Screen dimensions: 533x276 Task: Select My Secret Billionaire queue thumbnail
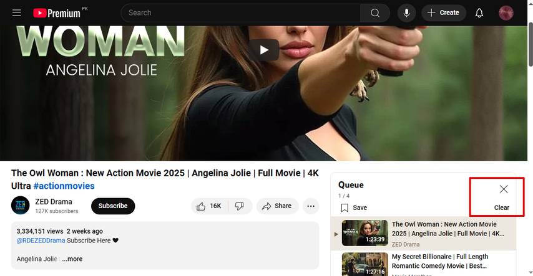click(x=364, y=264)
